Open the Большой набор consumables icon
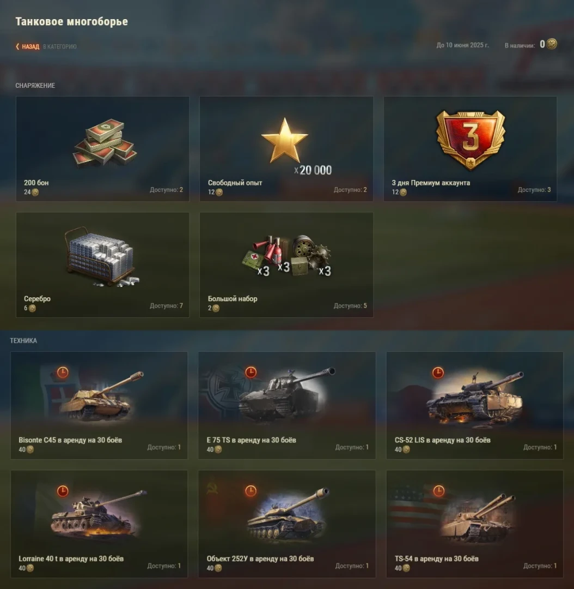The height and width of the screenshot is (589, 574). [287, 256]
